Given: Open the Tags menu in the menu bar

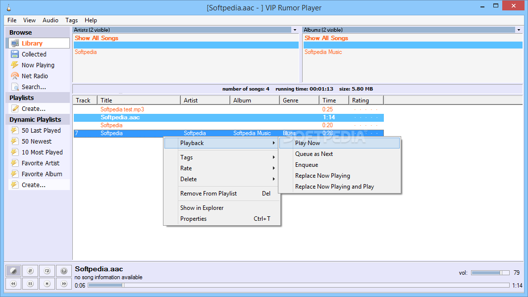Looking at the screenshot, I should pyautogui.click(x=71, y=20).
